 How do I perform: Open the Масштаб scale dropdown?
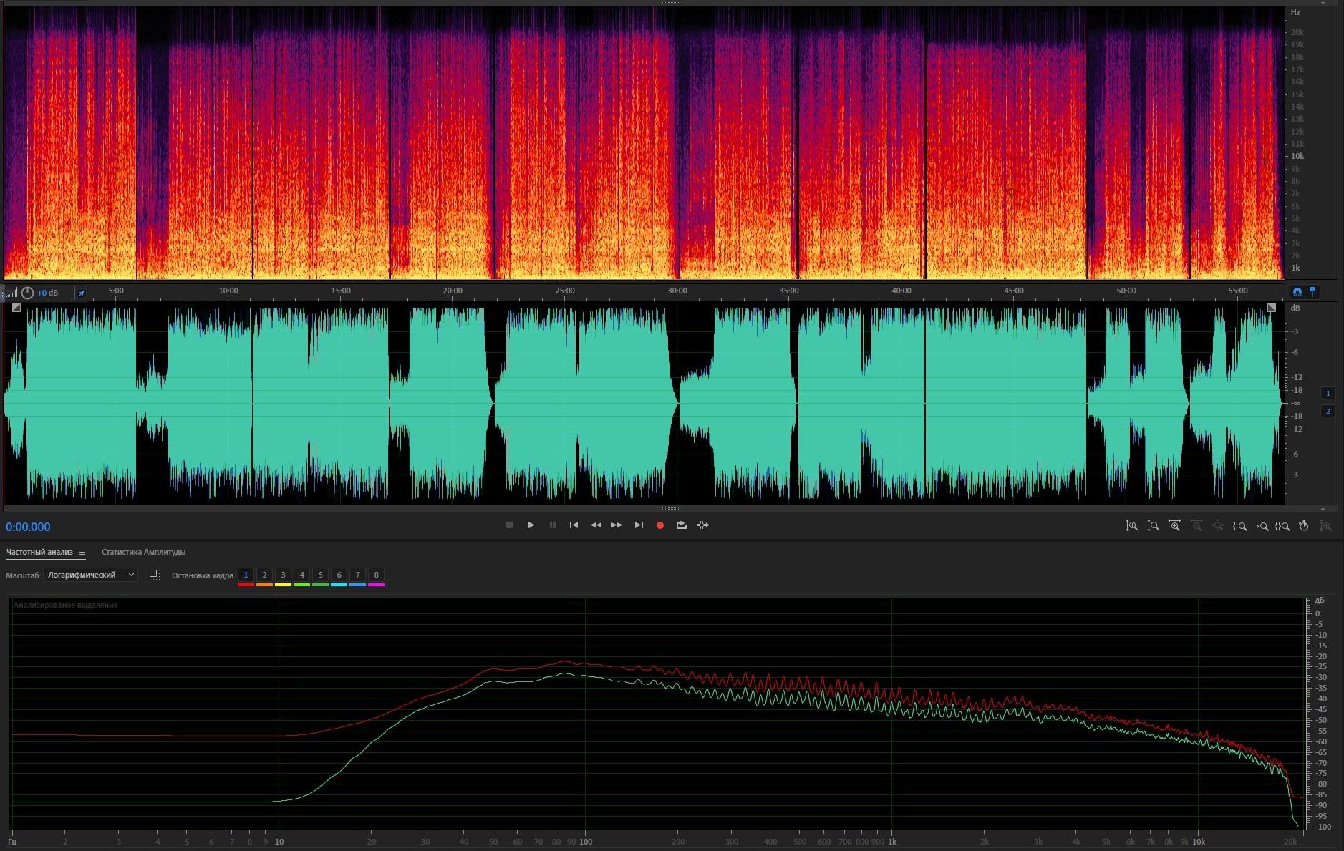[x=90, y=575]
